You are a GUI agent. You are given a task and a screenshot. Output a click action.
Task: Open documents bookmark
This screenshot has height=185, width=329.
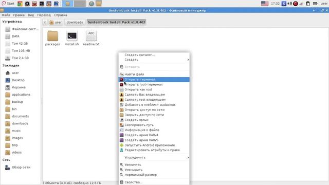(17, 116)
